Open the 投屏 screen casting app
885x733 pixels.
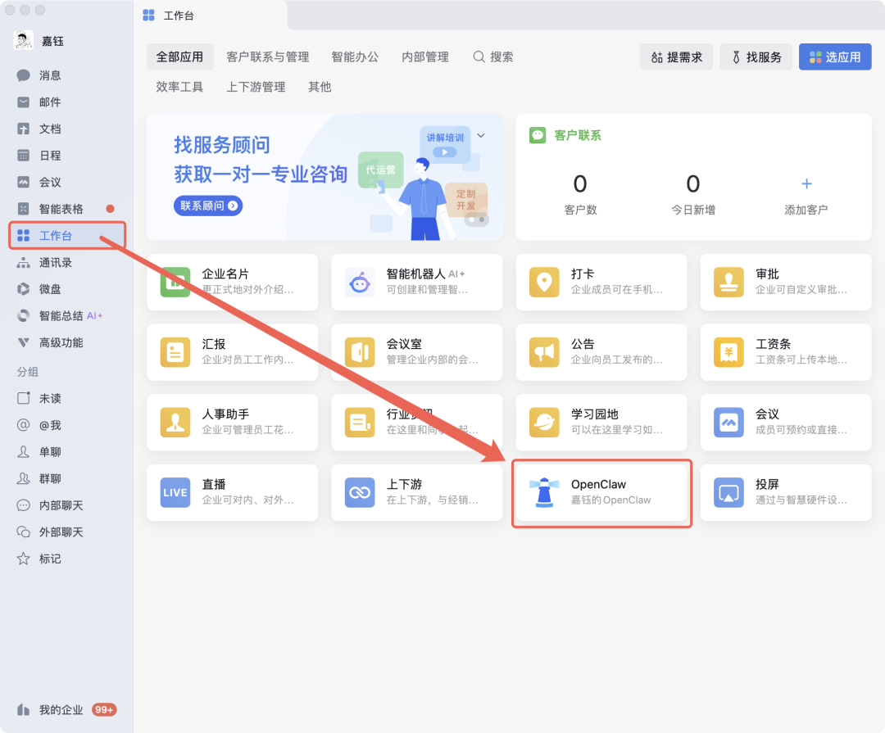(x=785, y=491)
